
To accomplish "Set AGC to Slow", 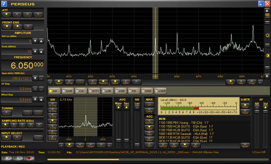I will (149, 139).
